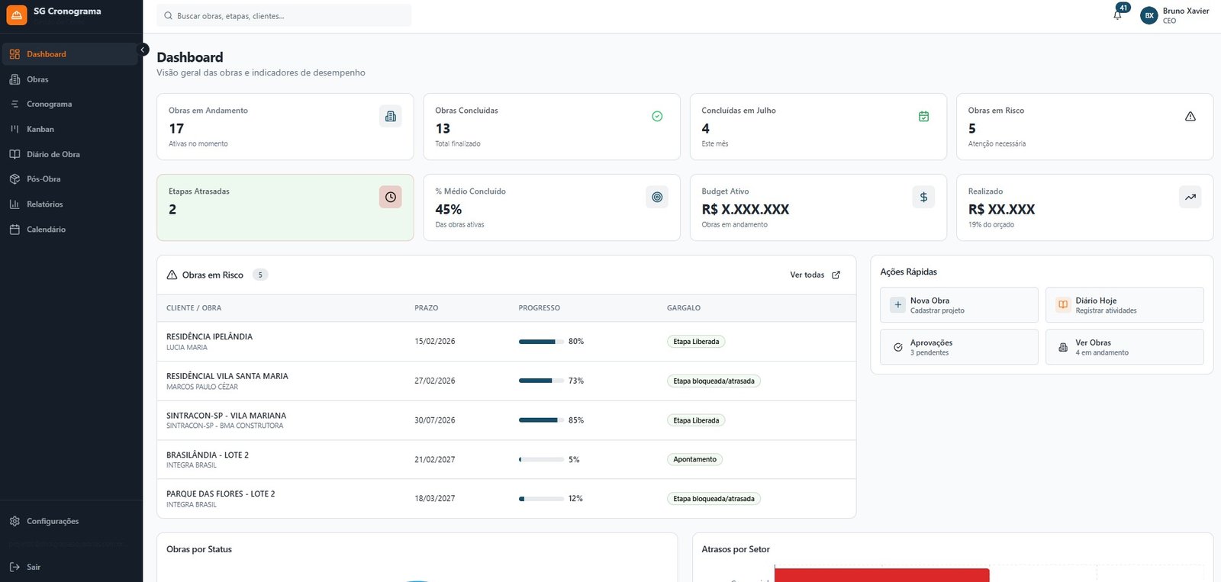Open Configurações settings
The image size is (1221, 582).
coord(70,521)
